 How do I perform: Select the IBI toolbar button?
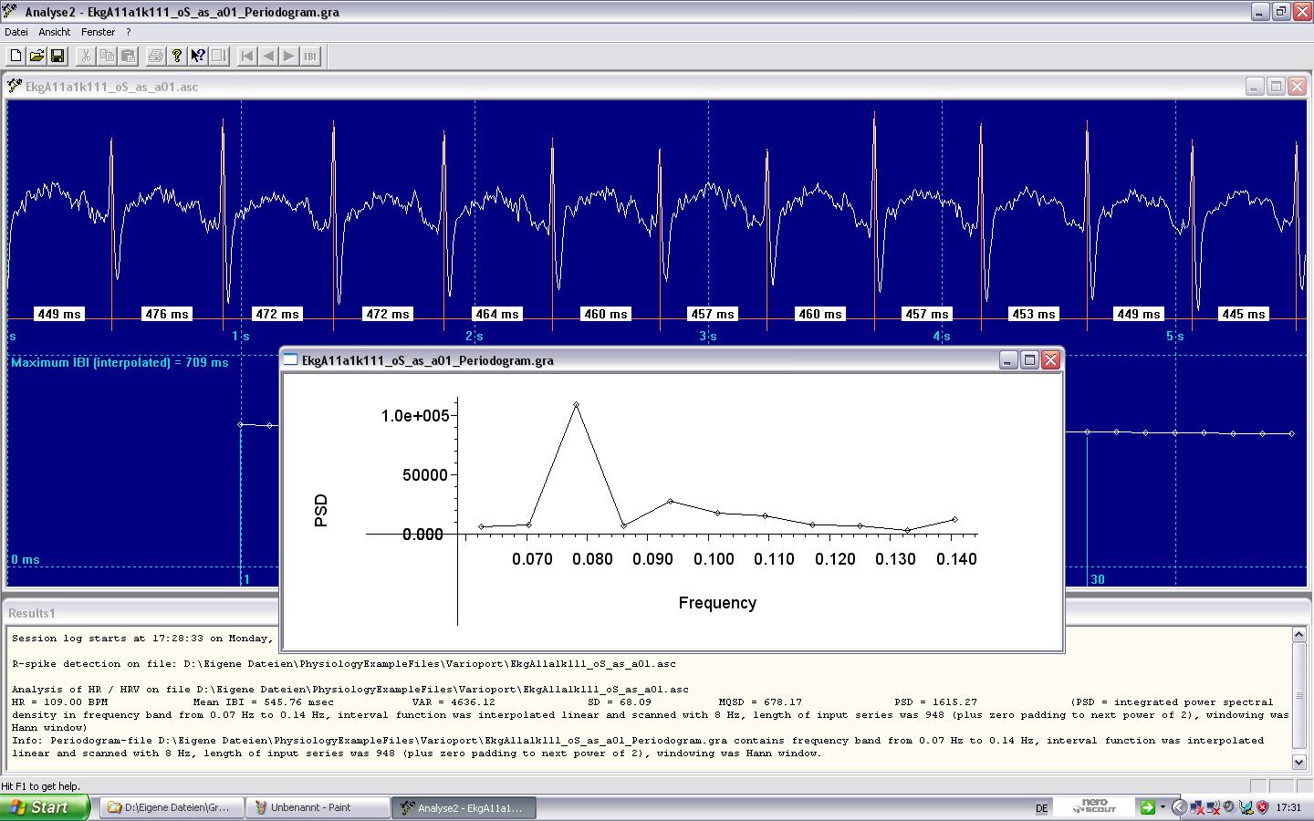[310, 56]
